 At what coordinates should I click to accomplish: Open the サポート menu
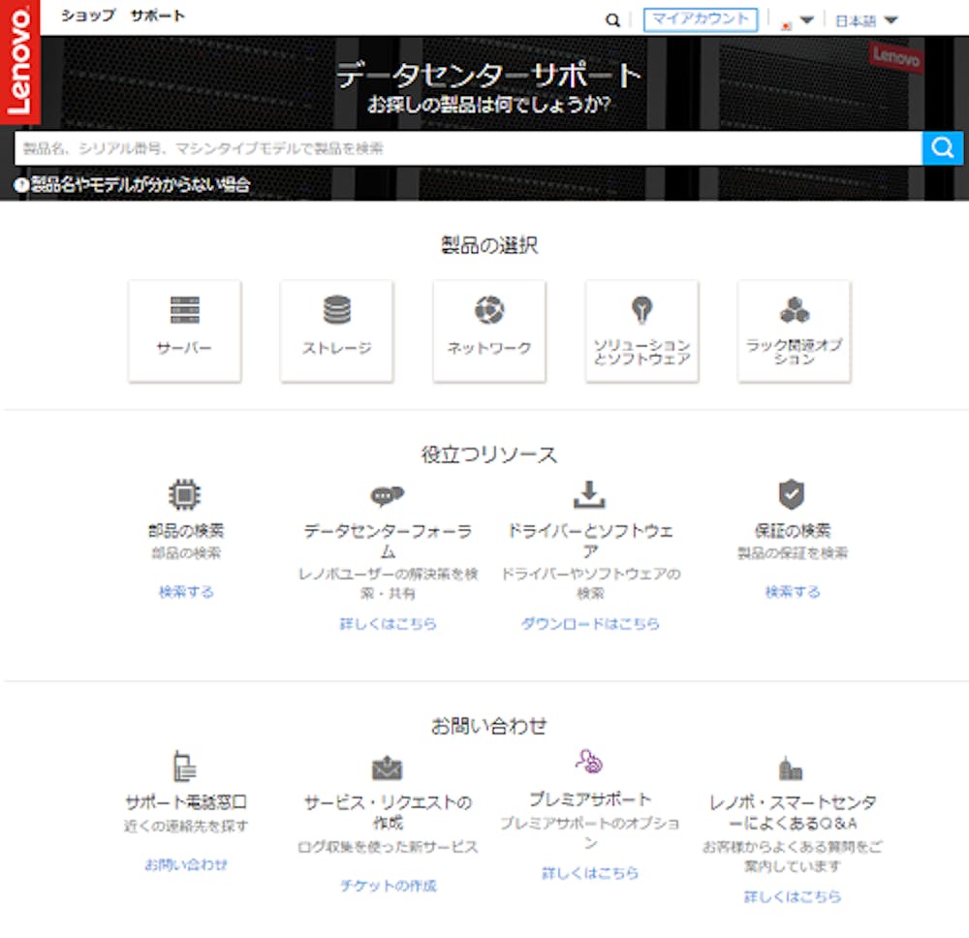(x=158, y=16)
